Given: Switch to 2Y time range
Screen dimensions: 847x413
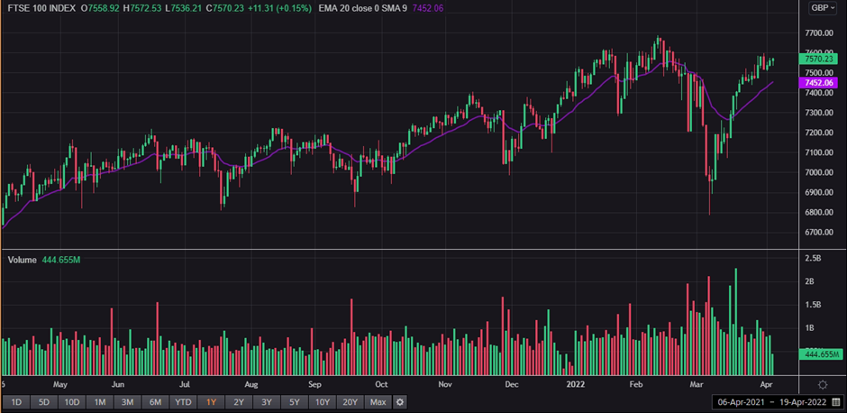Looking at the screenshot, I should (x=239, y=402).
